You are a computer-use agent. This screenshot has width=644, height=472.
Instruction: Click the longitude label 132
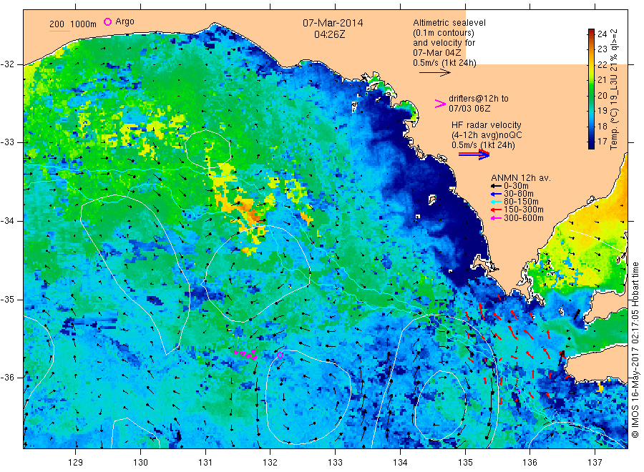270,463
